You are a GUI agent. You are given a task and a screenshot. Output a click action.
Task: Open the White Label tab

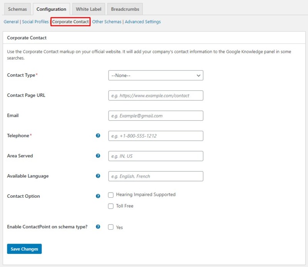89,9
